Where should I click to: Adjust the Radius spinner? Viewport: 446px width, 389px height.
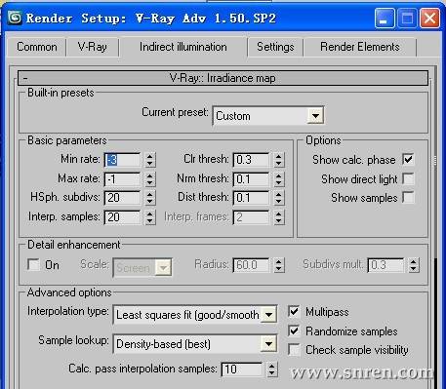278,265
